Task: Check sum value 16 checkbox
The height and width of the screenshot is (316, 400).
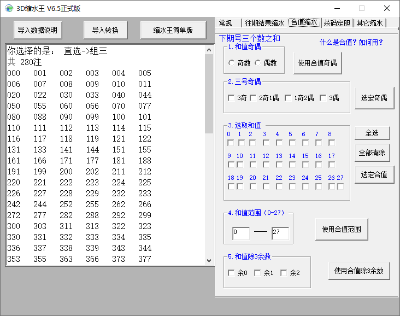Action: coord(319,165)
